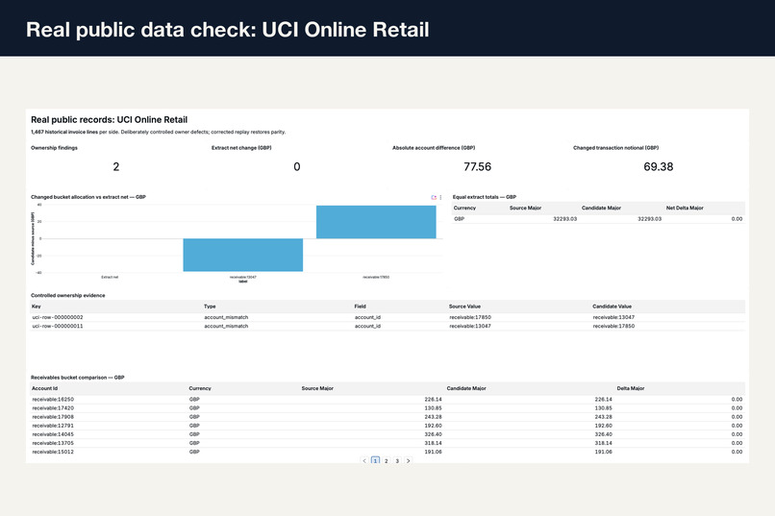775x516 pixels.
Task: Select page 3 in the pagination
Action: coord(397,460)
